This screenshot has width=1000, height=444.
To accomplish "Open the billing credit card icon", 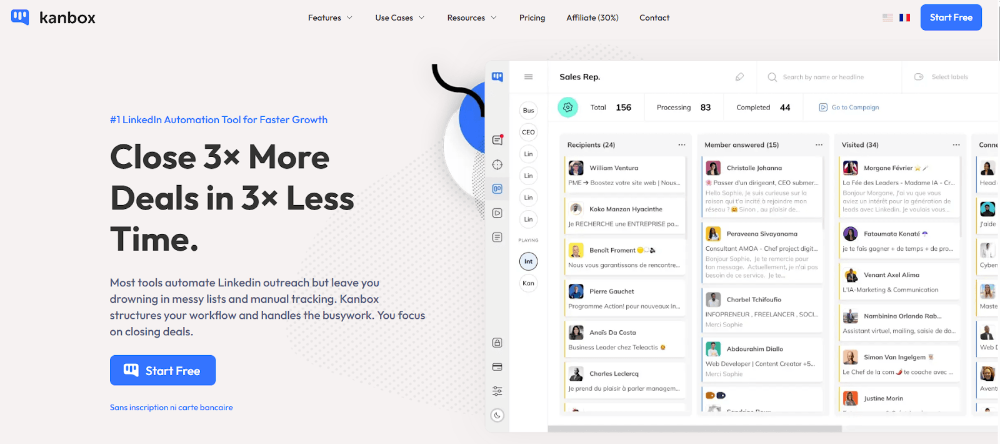I will [x=497, y=367].
